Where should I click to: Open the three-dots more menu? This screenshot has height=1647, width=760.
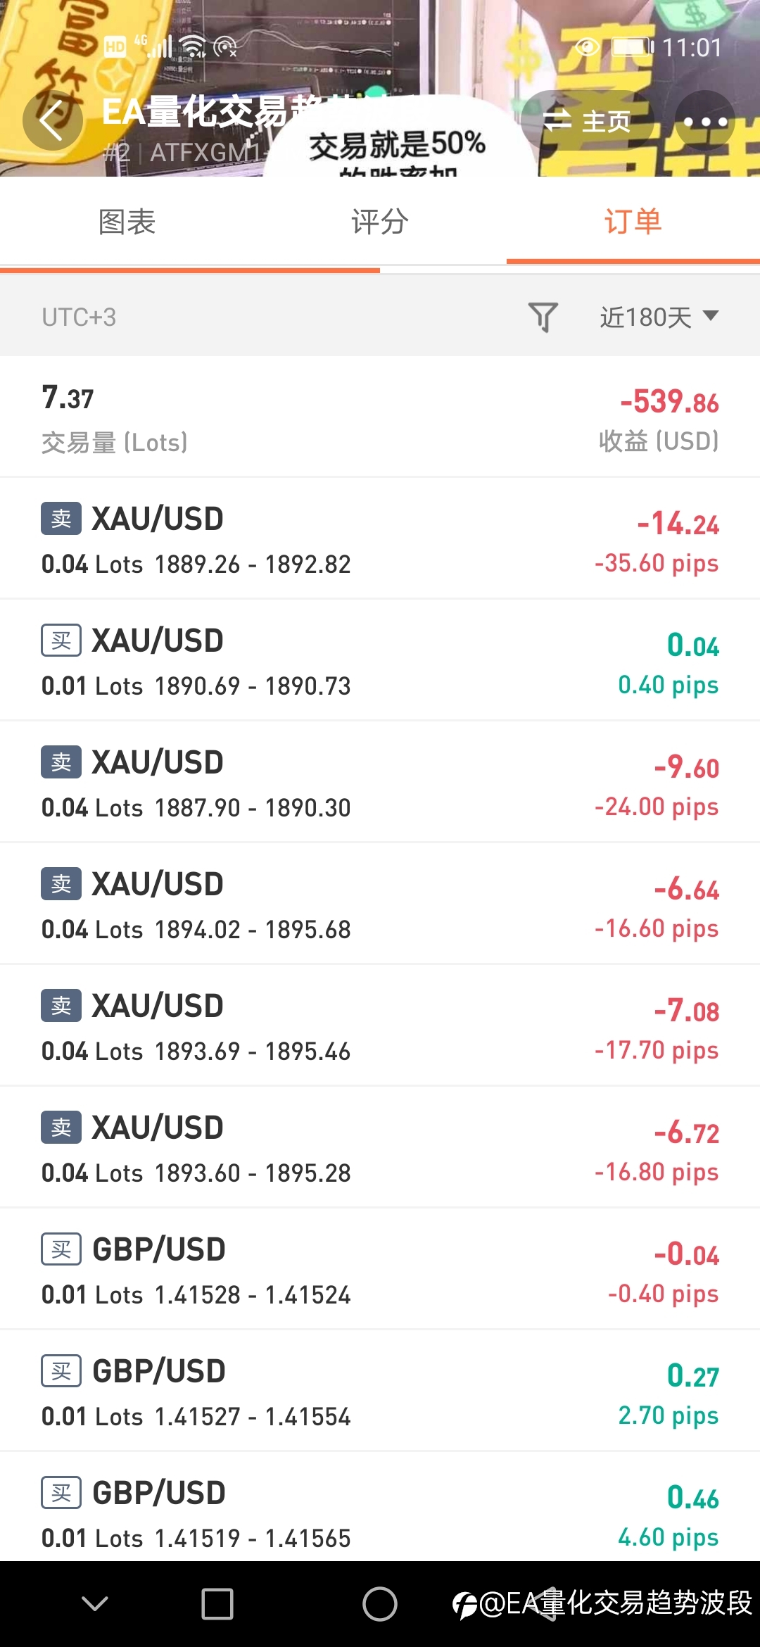704,121
